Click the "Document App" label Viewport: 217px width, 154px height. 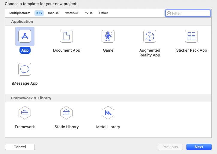click(67, 50)
